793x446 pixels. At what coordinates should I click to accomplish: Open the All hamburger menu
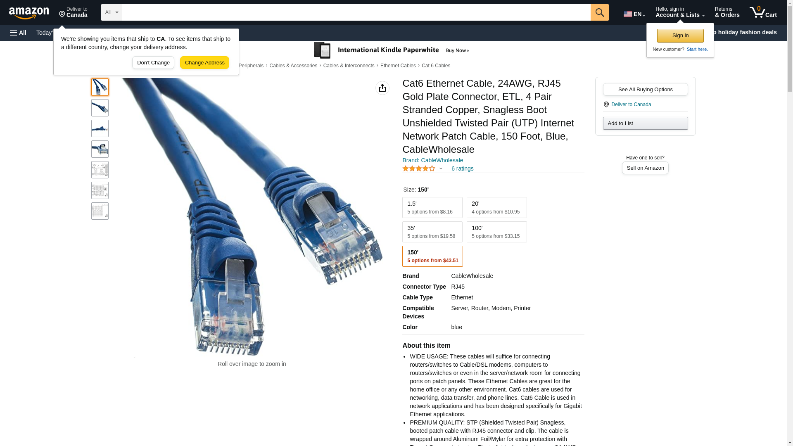pyautogui.click(x=18, y=33)
